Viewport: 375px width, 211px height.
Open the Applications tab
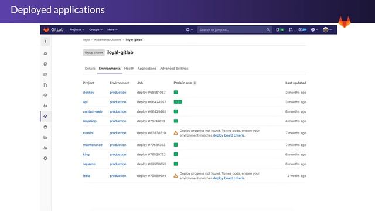pyautogui.click(x=147, y=69)
